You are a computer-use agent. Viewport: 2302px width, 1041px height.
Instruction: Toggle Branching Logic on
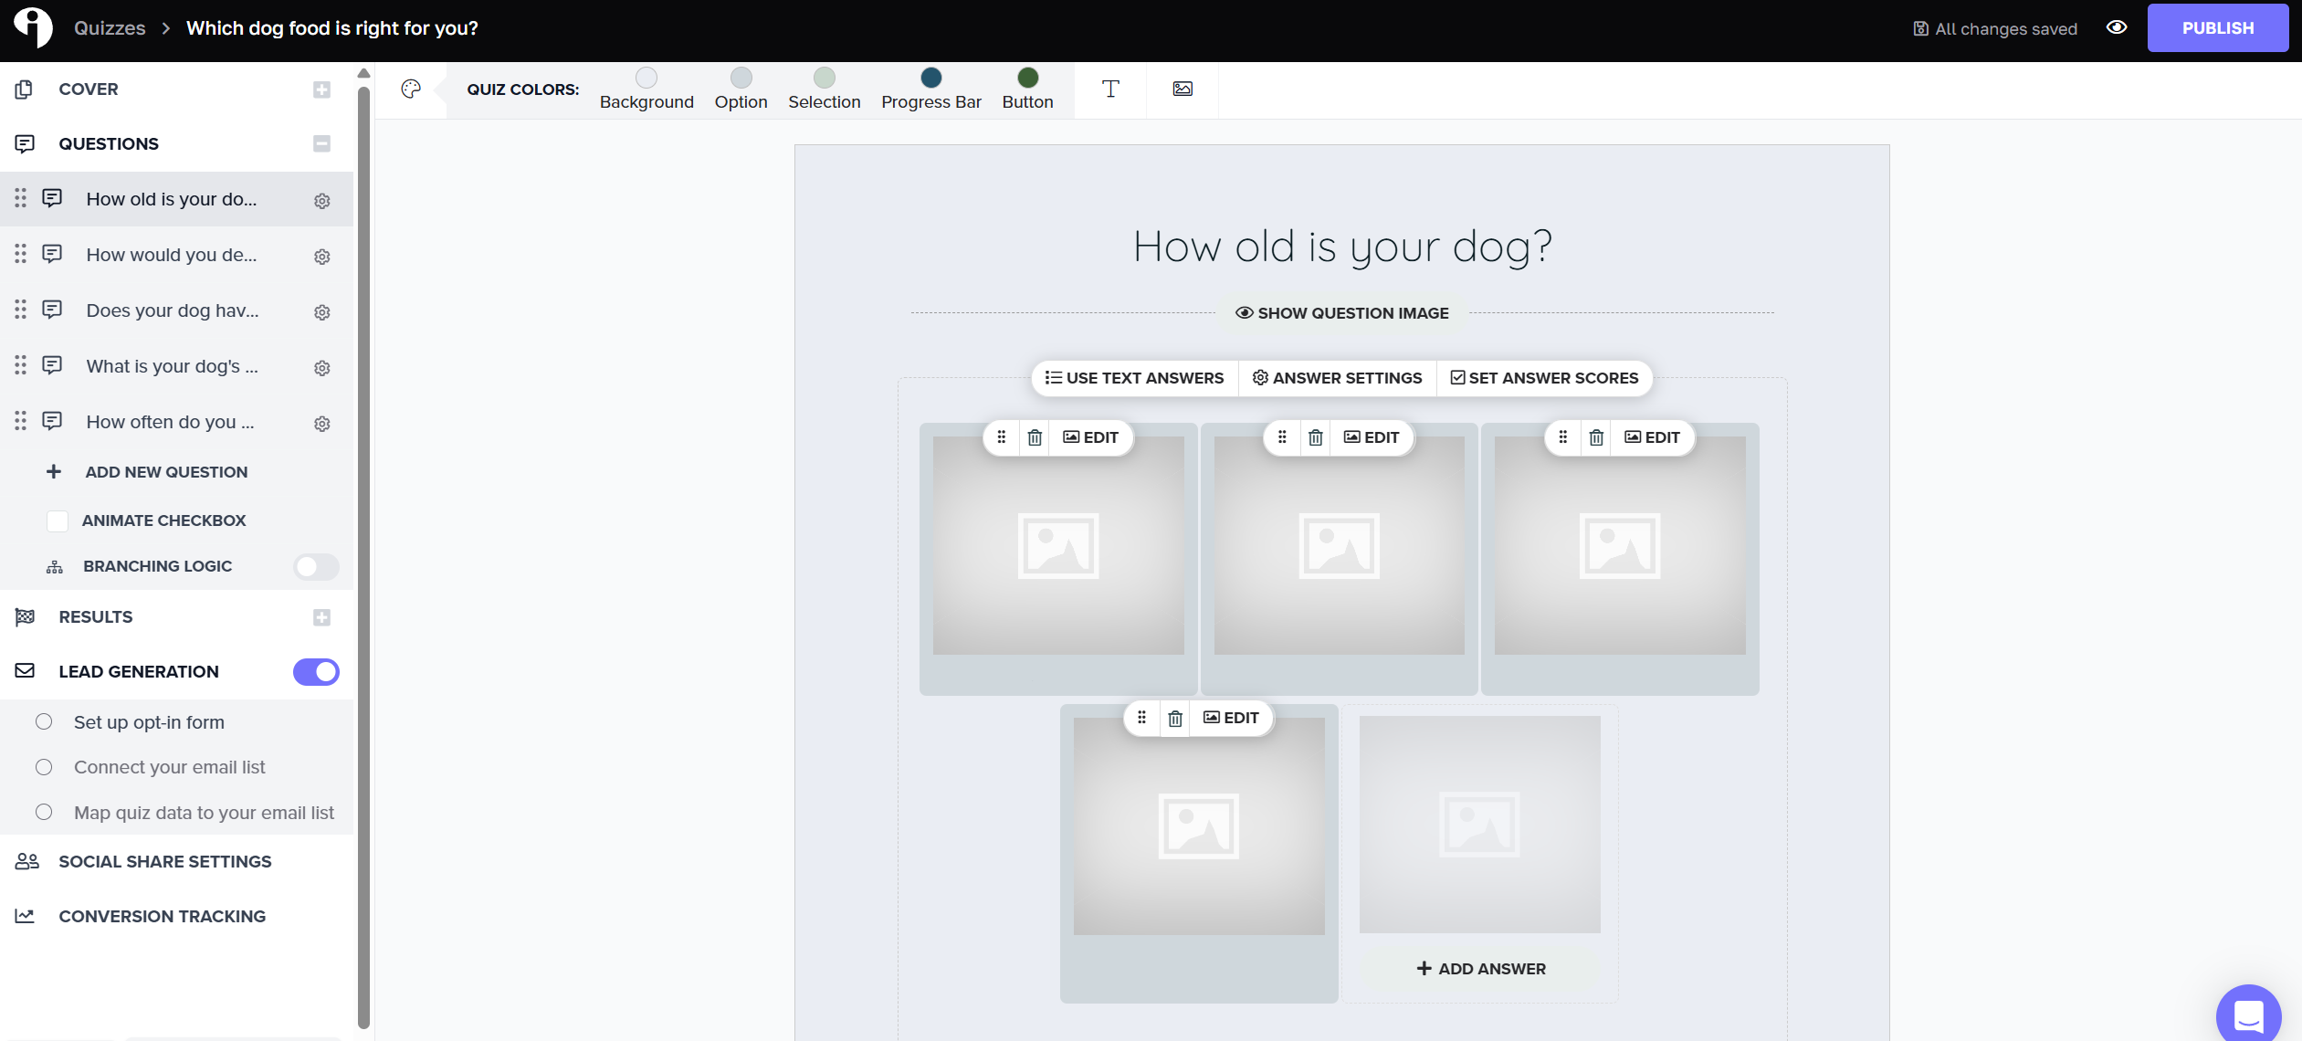315,566
